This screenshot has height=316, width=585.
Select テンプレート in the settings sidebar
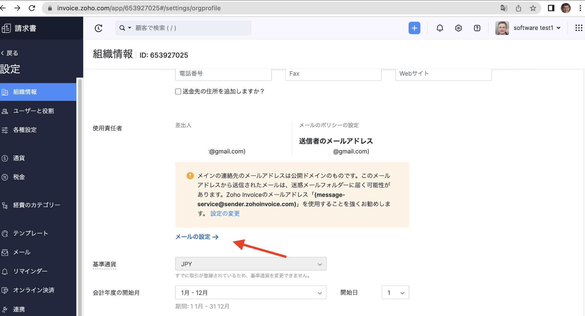[x=30, y=233]
